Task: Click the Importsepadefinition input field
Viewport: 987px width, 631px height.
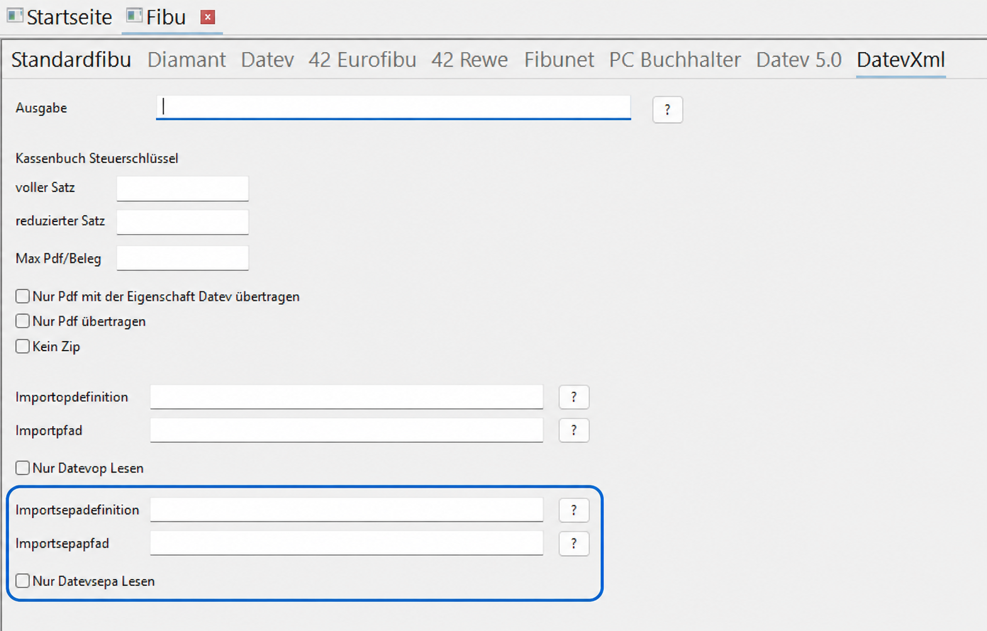Action: click(x=347, y=510)
